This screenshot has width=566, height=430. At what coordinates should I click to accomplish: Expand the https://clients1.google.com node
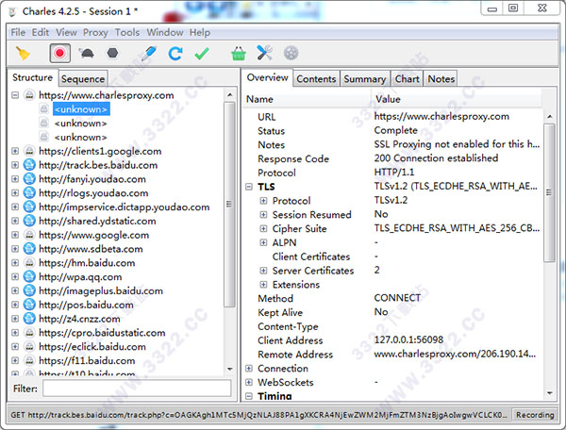point(15,151)
